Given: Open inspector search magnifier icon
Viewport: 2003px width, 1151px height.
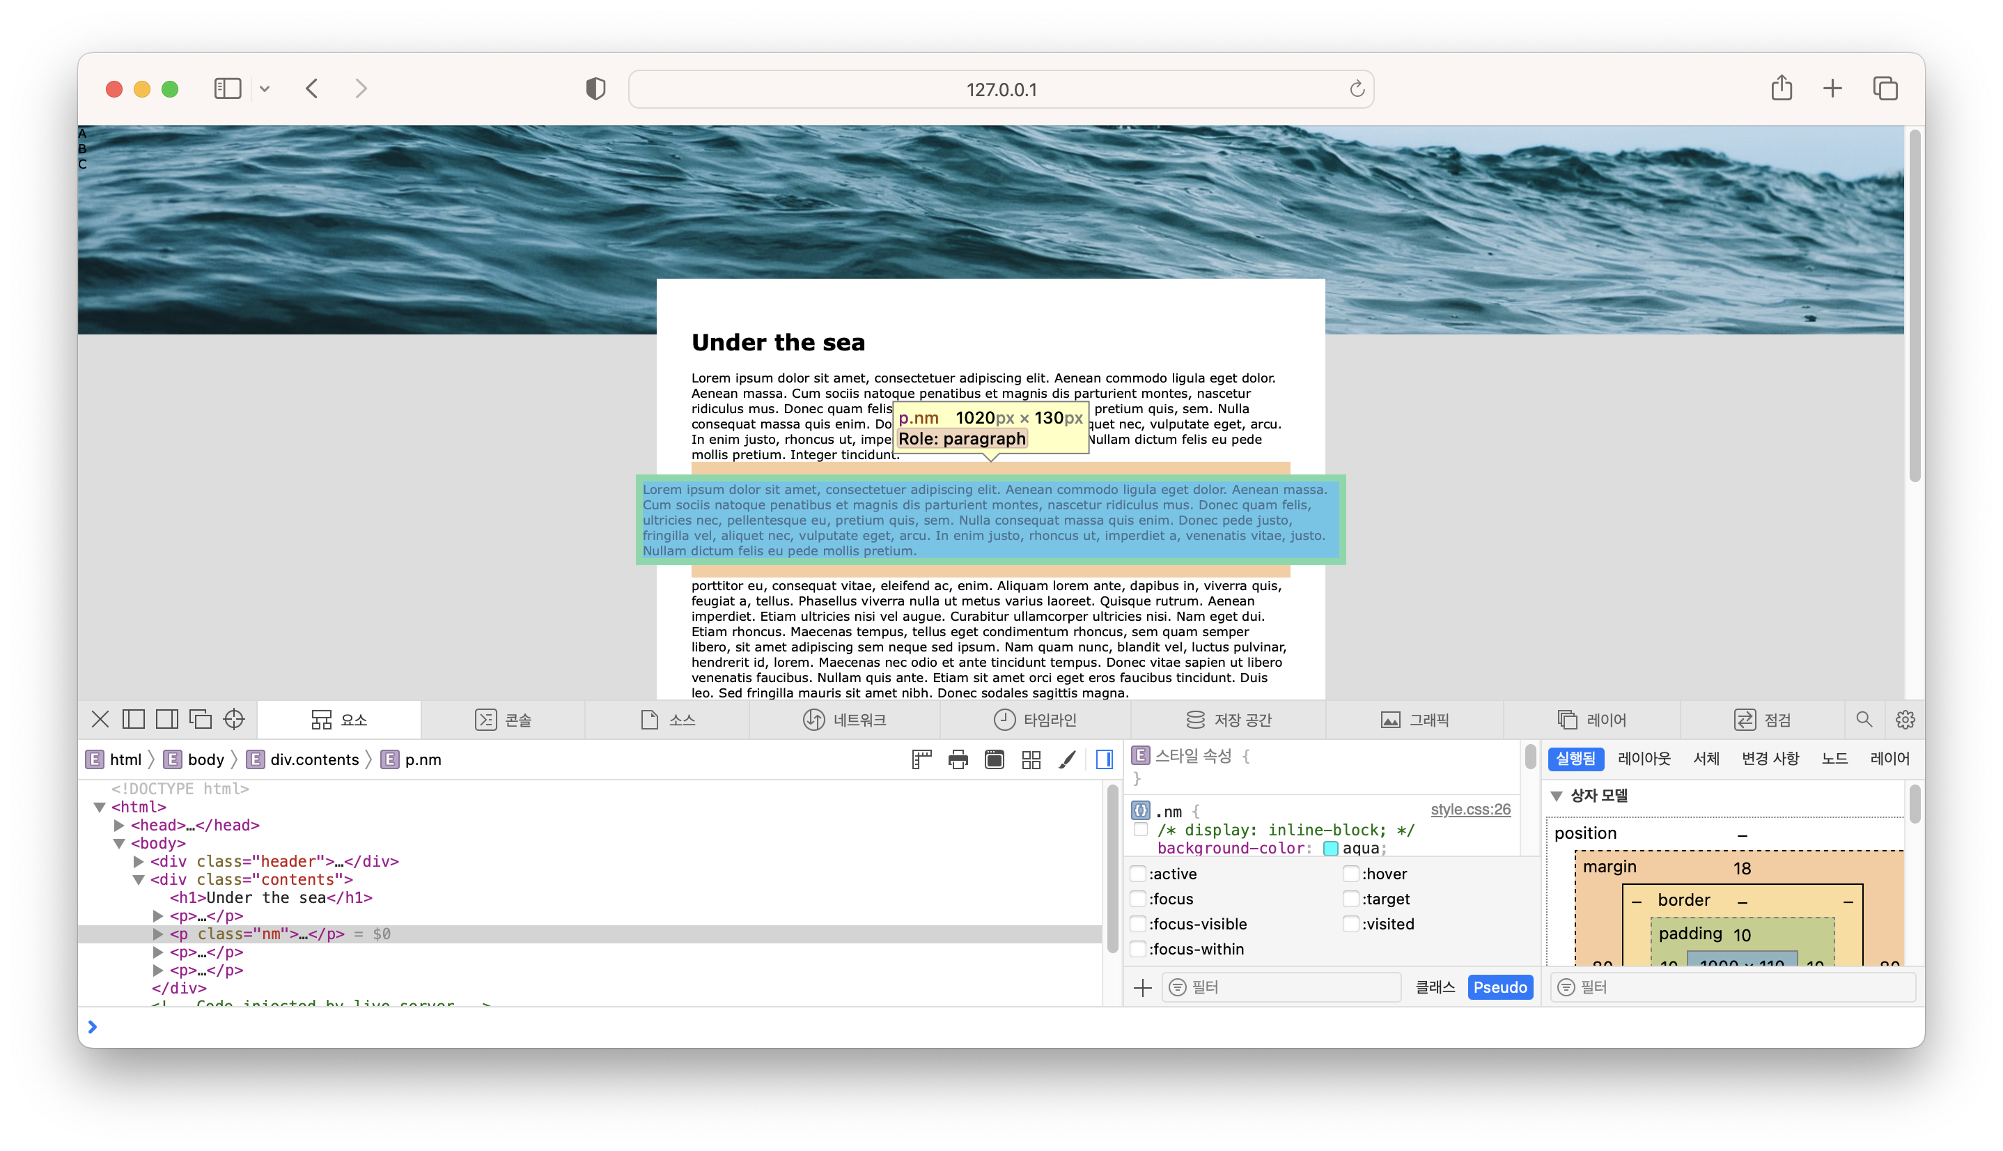Looking at the screenshot, I should pyautogui.click(x=1863, y=719).
